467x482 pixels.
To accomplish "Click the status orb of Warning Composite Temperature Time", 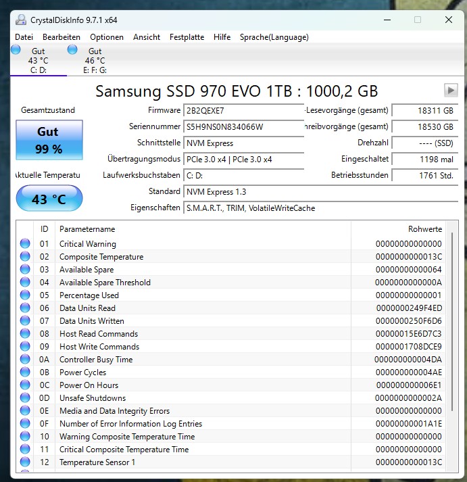I will (25, 436).
